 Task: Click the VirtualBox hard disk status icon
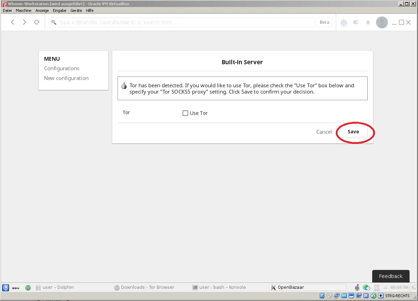(x=322, y=296)
